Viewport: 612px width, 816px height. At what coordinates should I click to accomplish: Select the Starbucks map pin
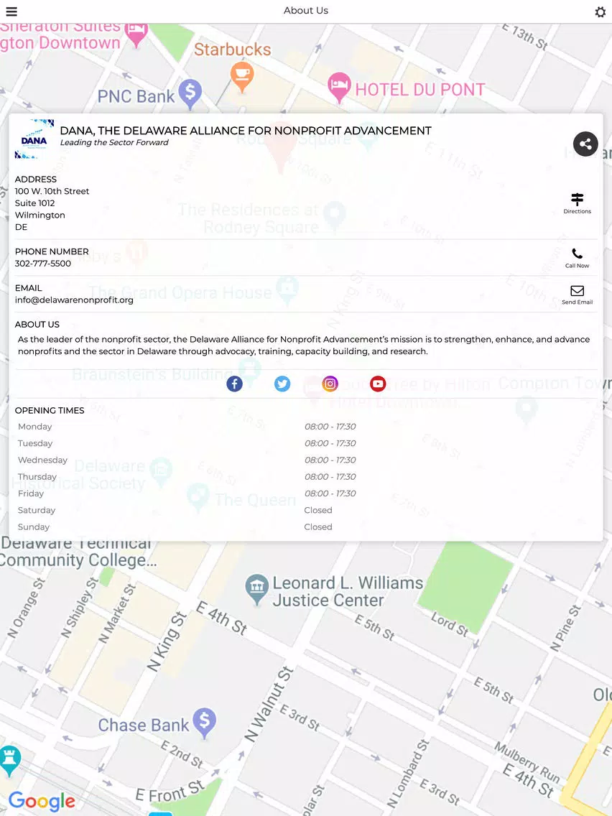click(x=242, y=76)
